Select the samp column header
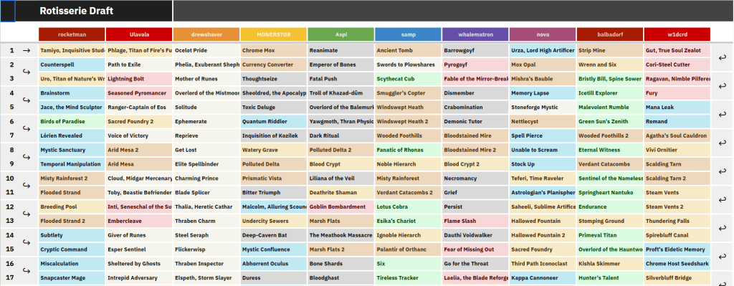This screenshot has width=734, height=286. point(408,34)
